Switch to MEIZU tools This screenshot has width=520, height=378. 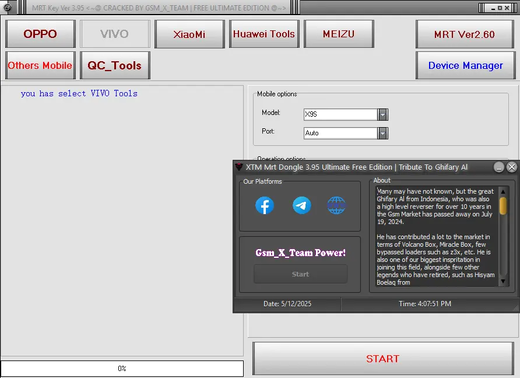click(x=339, y=34)
